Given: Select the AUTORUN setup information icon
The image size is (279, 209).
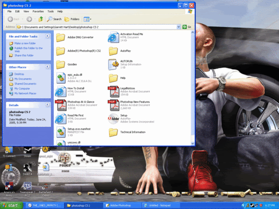Looking at the screenshot, I should (x=113, y=65).
